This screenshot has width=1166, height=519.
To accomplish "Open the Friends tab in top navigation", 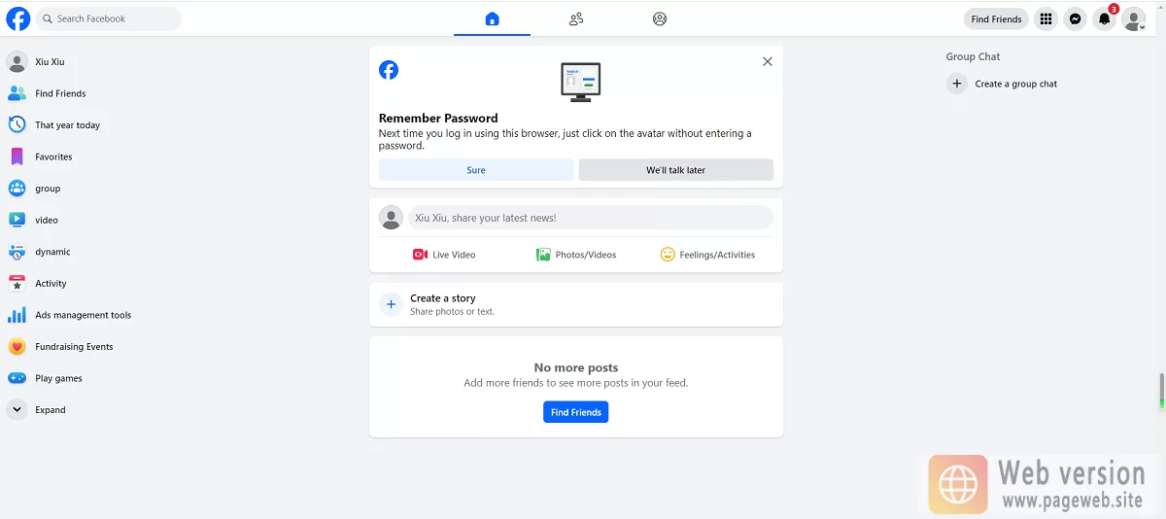I will [x=576, y=18].
